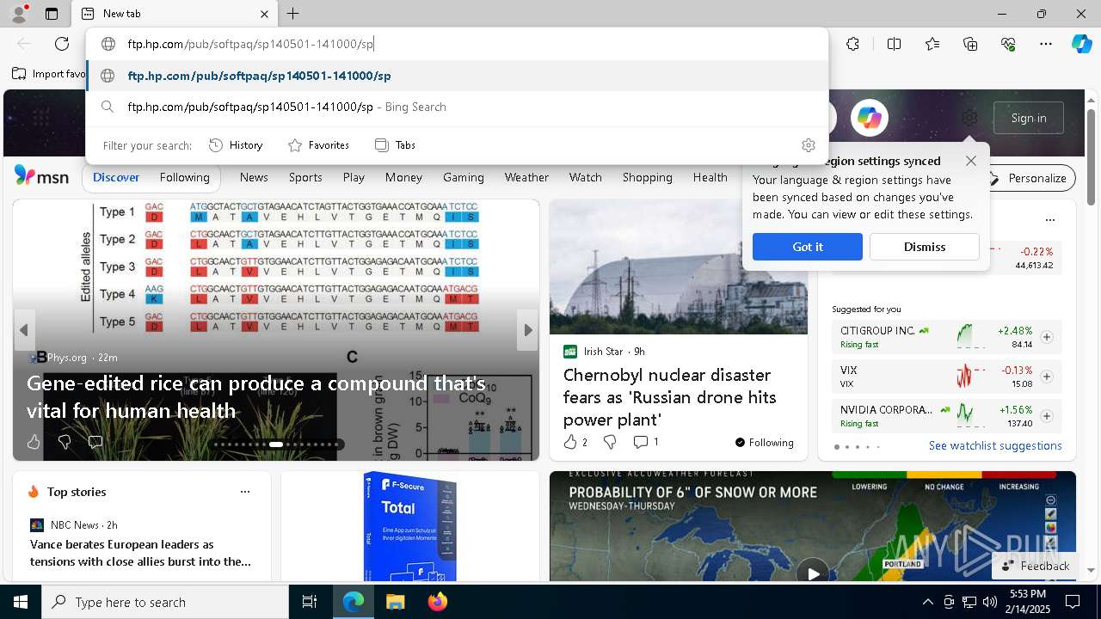The width and height of the screenshot is (1101, 619).
Task: Select ftp.hp.com URL suggestion
Action: 458,76
